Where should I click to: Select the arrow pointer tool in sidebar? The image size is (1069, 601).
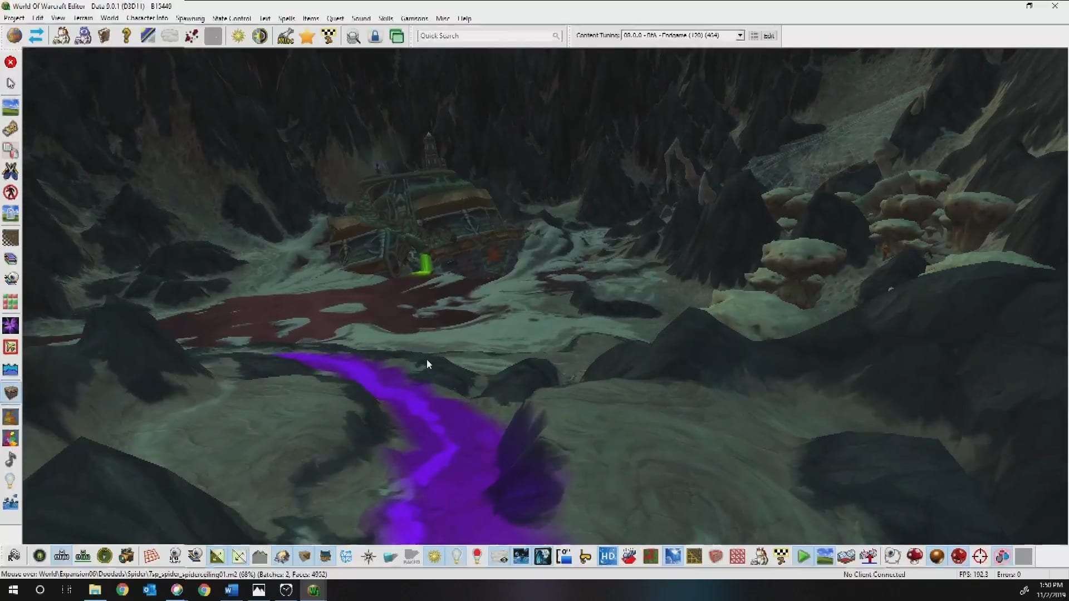(x=11, y=83)
